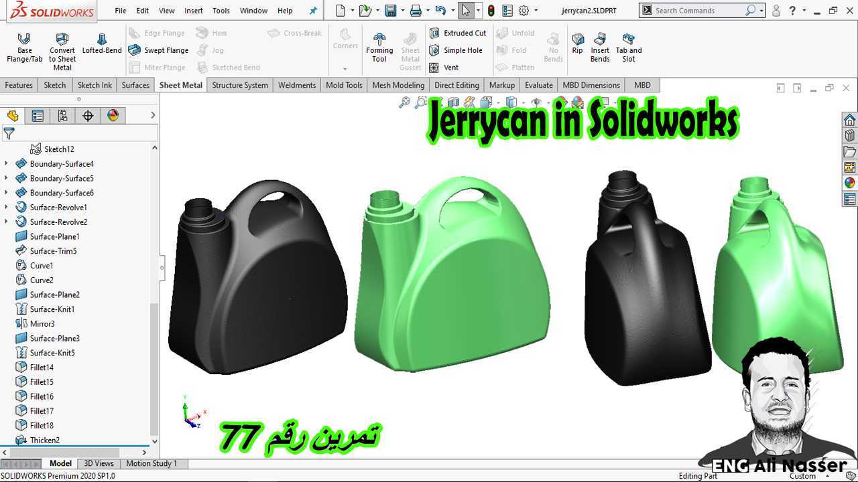Click the Swept Flange tool
The image size is (858, 482).
(158, 50)
